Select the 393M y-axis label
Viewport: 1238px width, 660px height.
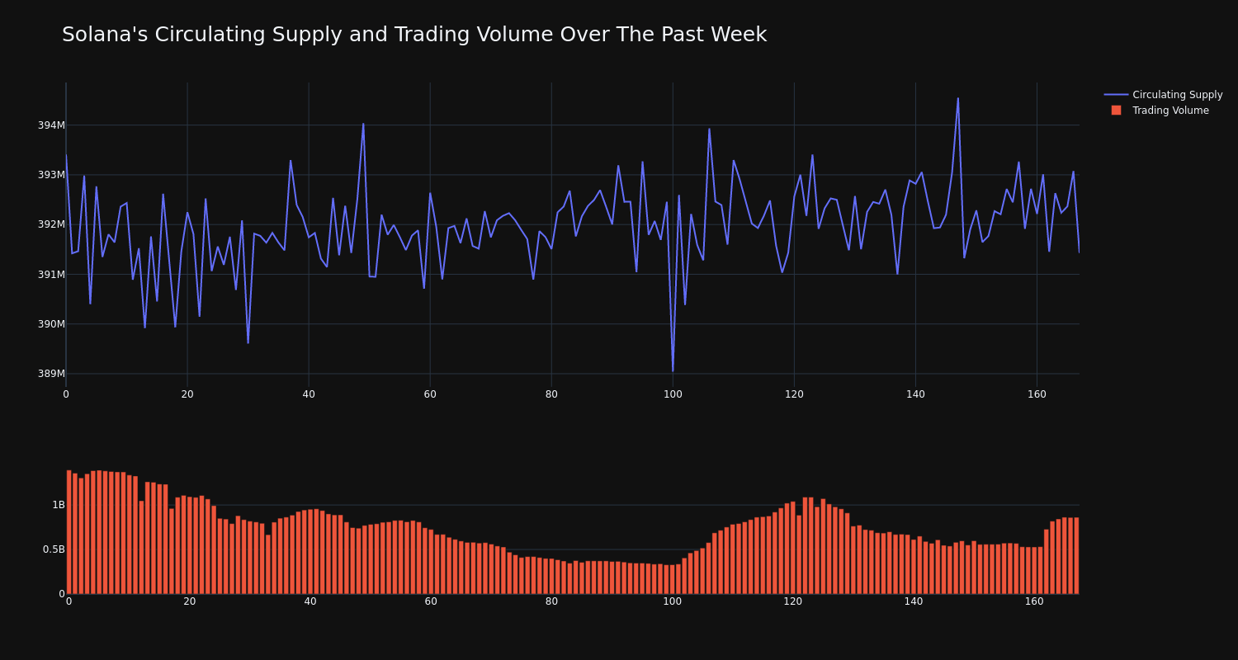[51, 175]
